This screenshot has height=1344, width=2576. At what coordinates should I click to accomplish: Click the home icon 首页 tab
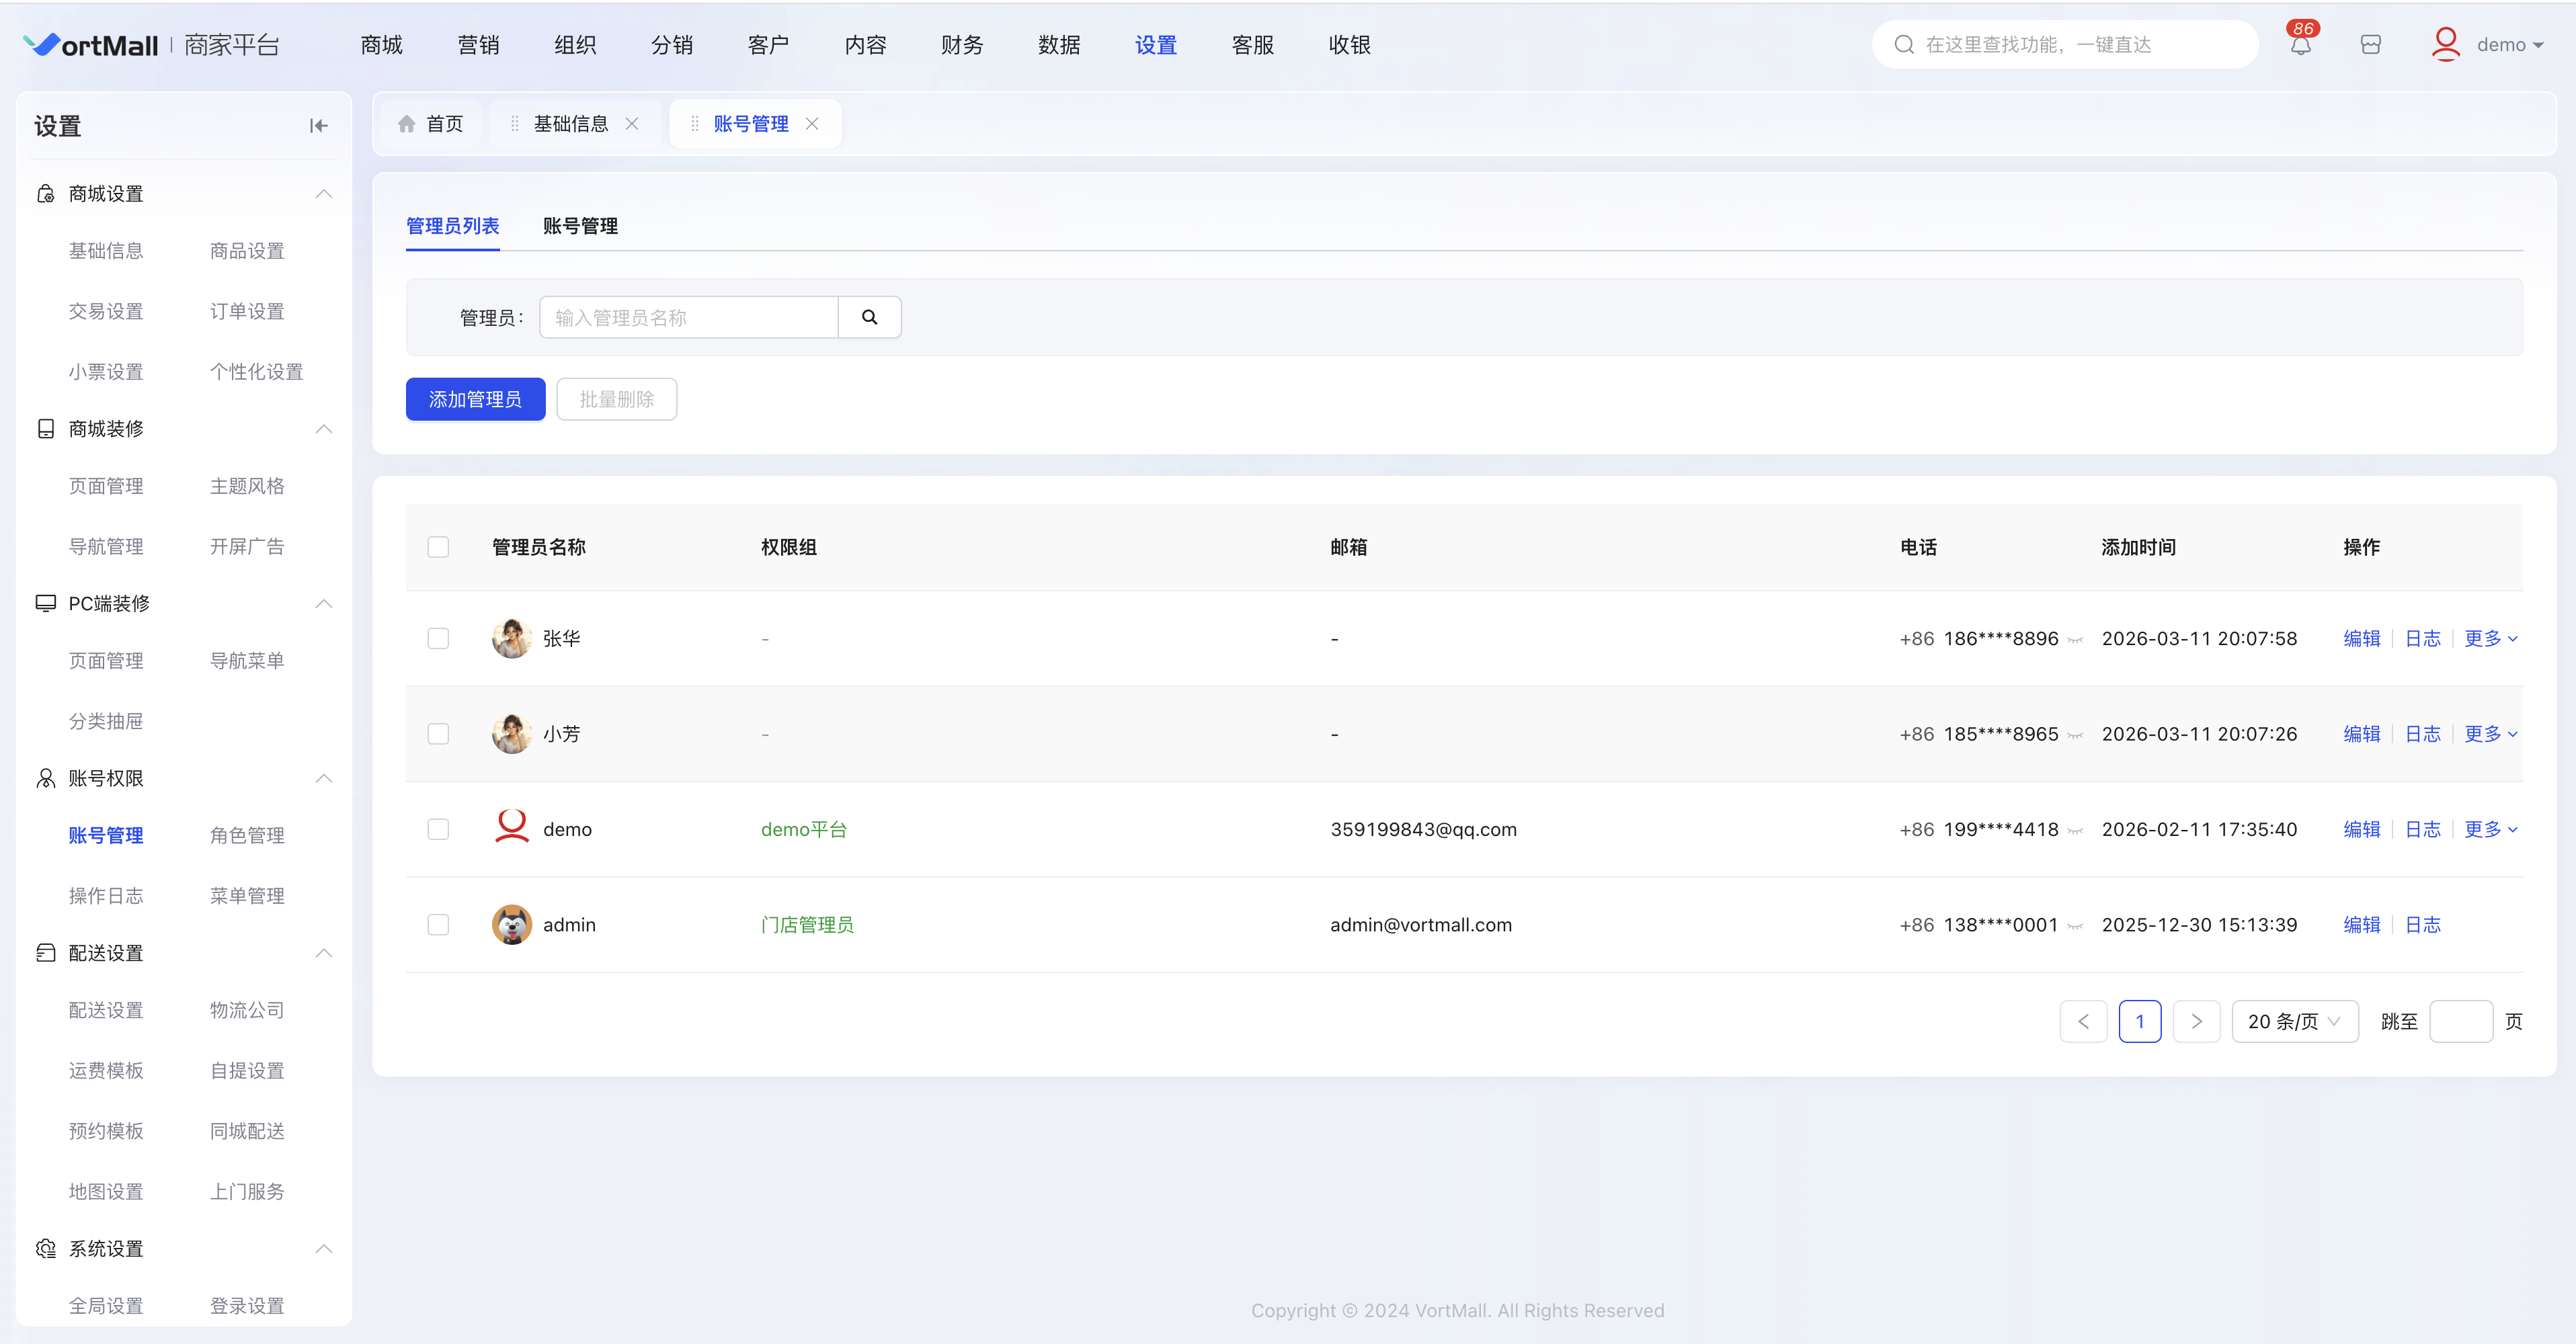tap(431, 124)
